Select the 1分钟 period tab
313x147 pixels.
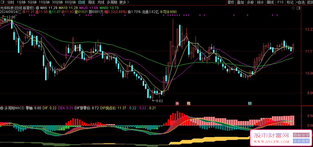pyautogui.click(x=21, y=2)
